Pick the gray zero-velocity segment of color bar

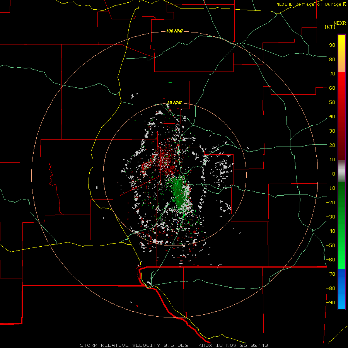coord(341,171)
